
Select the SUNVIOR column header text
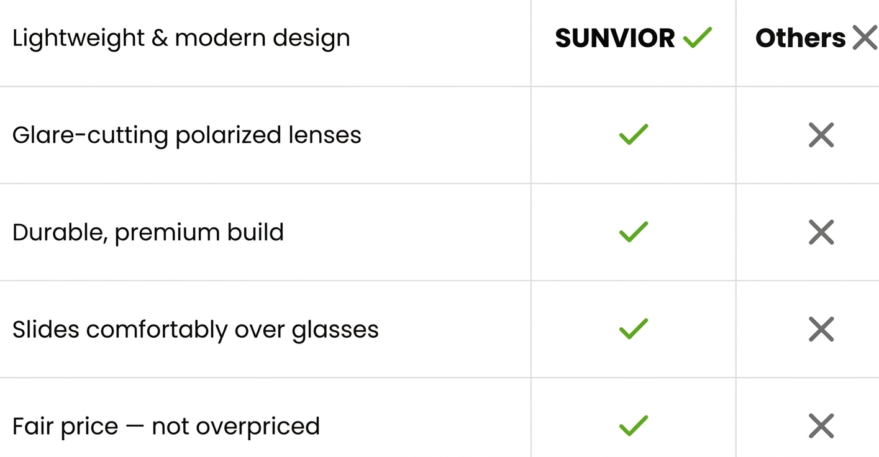(615, 38)
